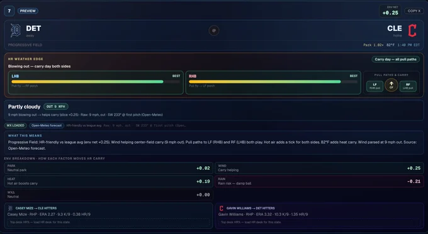Click the CLE team name
428x234 pixels.
[395, 28]
